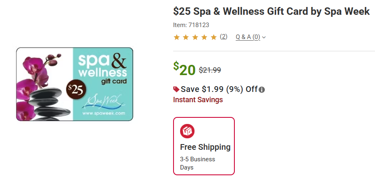Screen dimensions: 375x181
Task: Click the Item: 718123 number text
Action: pyautogui.click(x=191, y=25)
